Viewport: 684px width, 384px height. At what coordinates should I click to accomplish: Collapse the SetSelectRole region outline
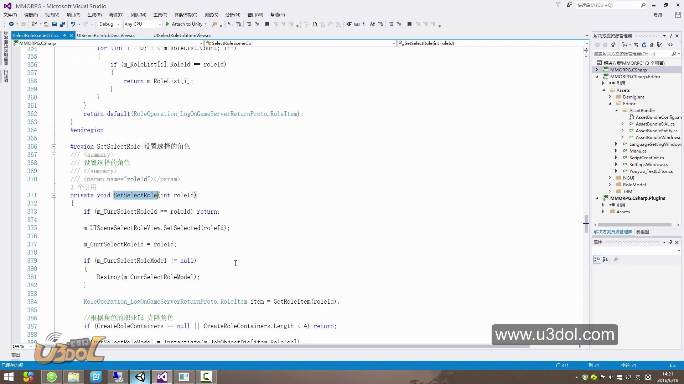[54, 146]
